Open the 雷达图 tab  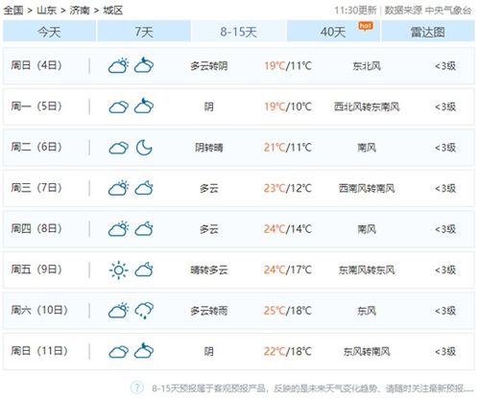tap(428, 32)
